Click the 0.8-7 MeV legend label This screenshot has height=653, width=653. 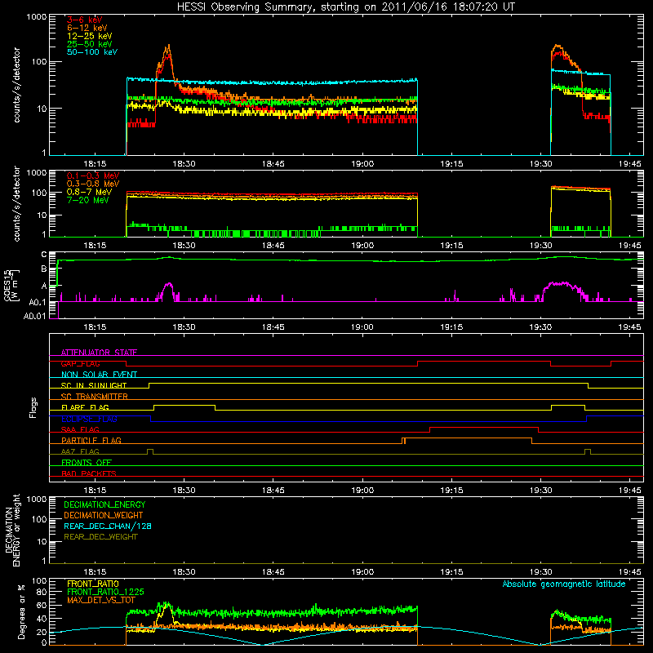(x=89, y=192)
